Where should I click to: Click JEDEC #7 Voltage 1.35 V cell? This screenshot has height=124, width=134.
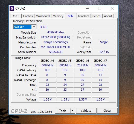pyautogui.click(x=100, y=99)
